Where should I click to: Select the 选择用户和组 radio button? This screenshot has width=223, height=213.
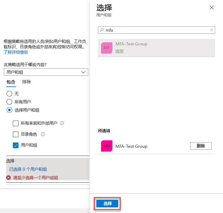point(9,110)
